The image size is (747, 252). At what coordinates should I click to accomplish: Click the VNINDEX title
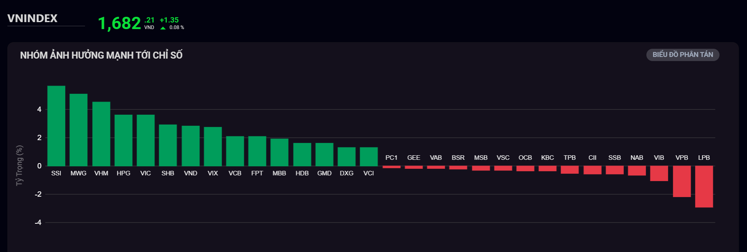click(32, 18)
